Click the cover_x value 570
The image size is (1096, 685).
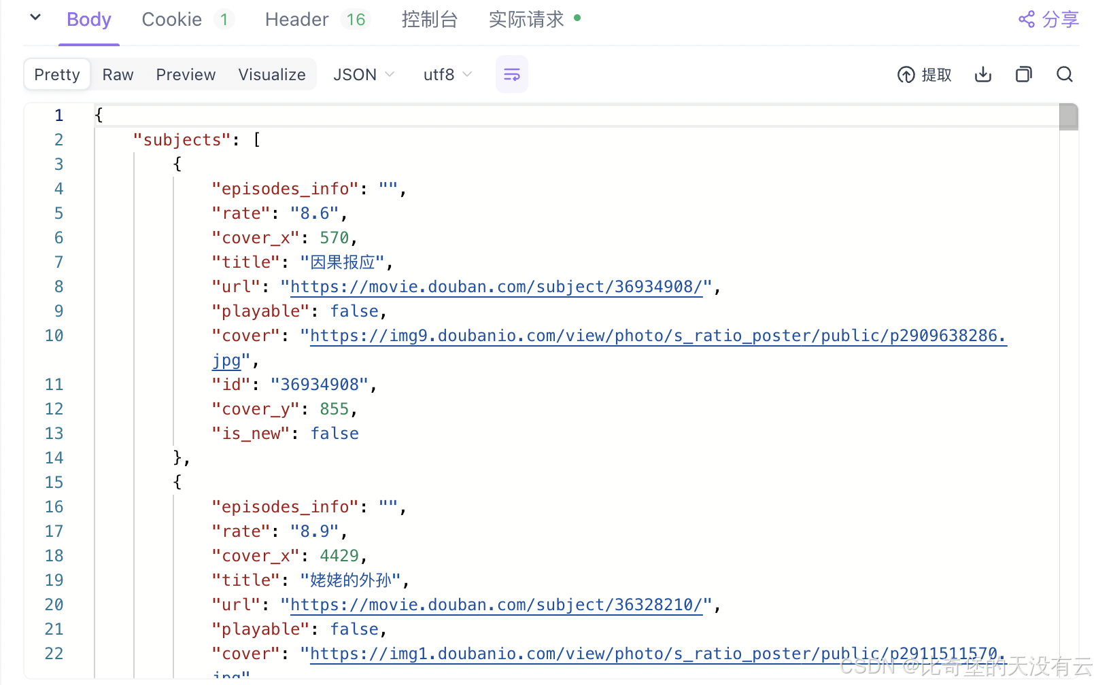tap(335, 238)
